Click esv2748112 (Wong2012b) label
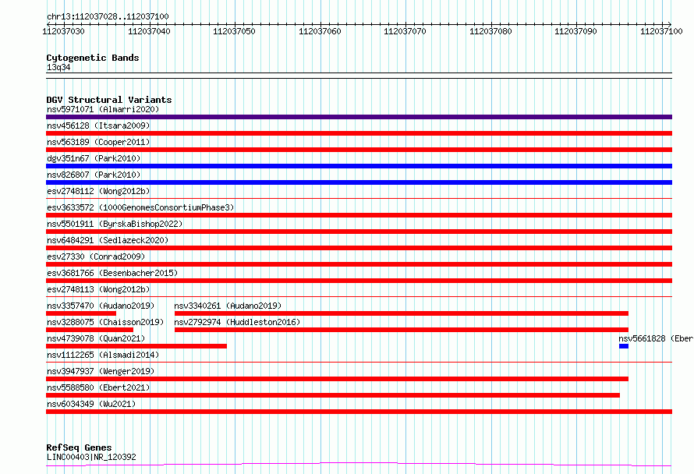This screenshot has height=474, width=694. (98, 191)
